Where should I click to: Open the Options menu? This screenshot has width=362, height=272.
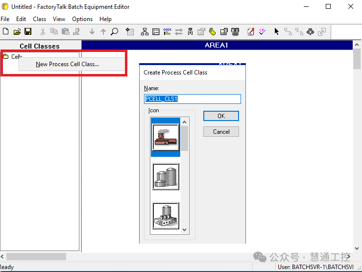(x=82, y=19)
